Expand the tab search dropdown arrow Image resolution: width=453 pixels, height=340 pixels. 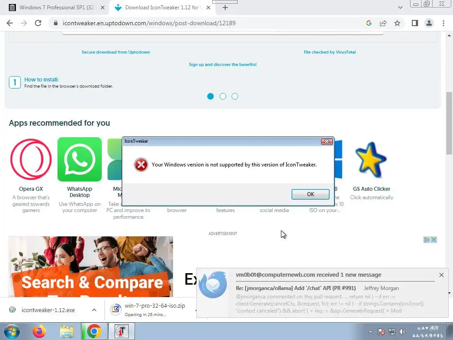(400, 8)
